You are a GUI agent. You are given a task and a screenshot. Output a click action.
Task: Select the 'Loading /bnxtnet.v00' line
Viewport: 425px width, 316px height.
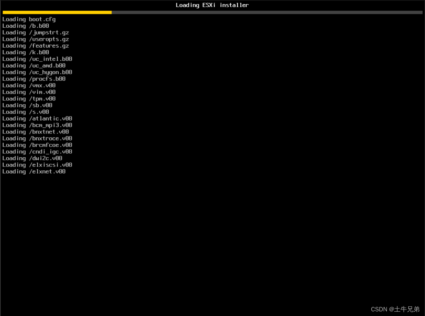[36, 132]
